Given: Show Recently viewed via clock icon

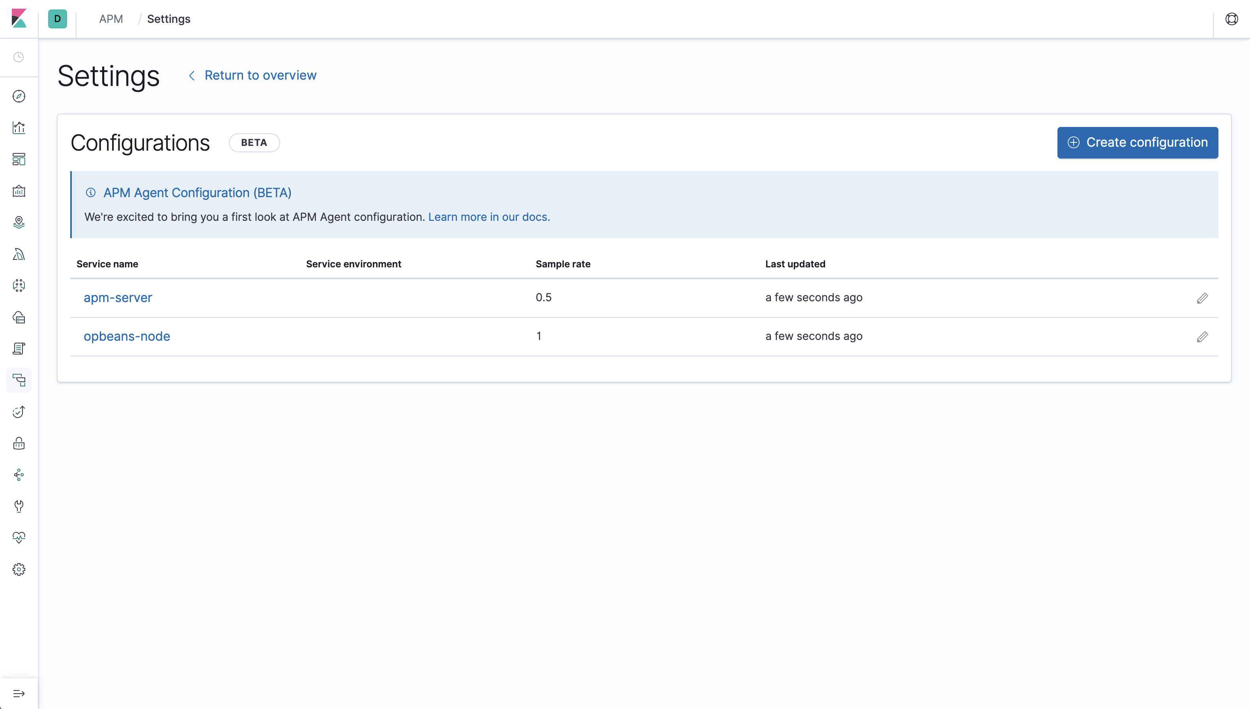Looking at the screenshot, I should 19,58.
